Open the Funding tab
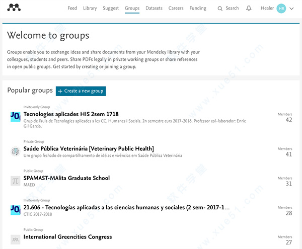302x249 pixels. click(x=198, y=8)
